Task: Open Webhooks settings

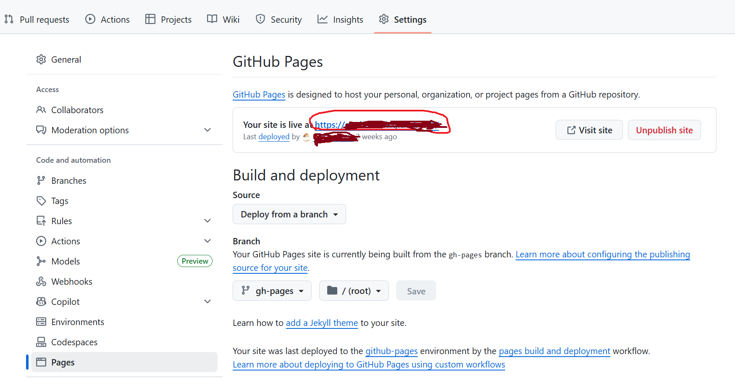Action: point(124,281)
